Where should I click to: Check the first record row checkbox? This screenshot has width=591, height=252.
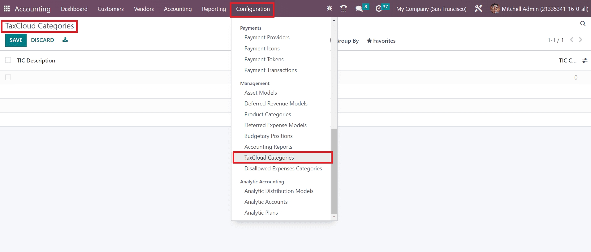(8, 77)
